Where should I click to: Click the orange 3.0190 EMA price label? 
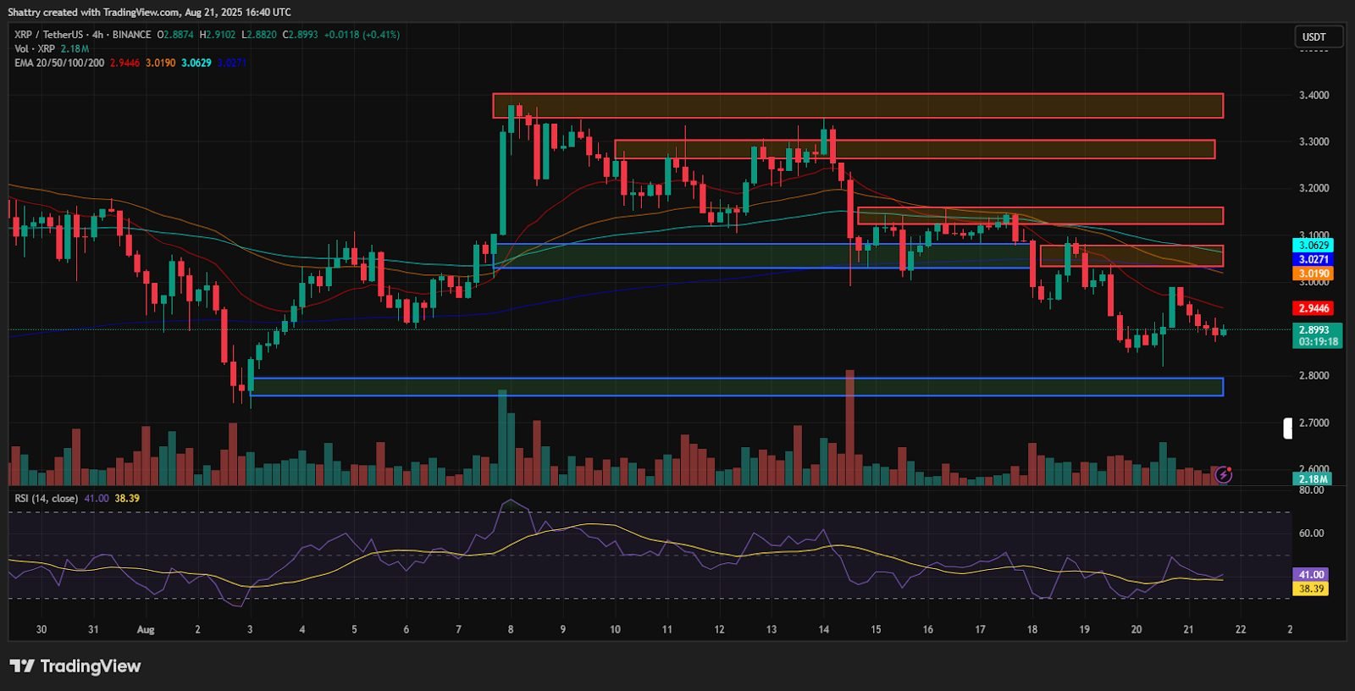click(x=1313, y=274)
